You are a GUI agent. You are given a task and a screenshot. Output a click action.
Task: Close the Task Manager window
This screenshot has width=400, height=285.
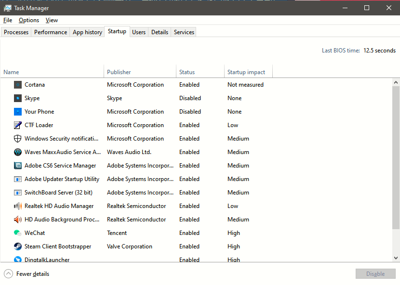point(389,8)
